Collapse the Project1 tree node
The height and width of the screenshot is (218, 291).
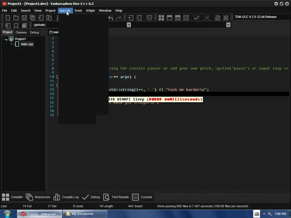(6, 39)
